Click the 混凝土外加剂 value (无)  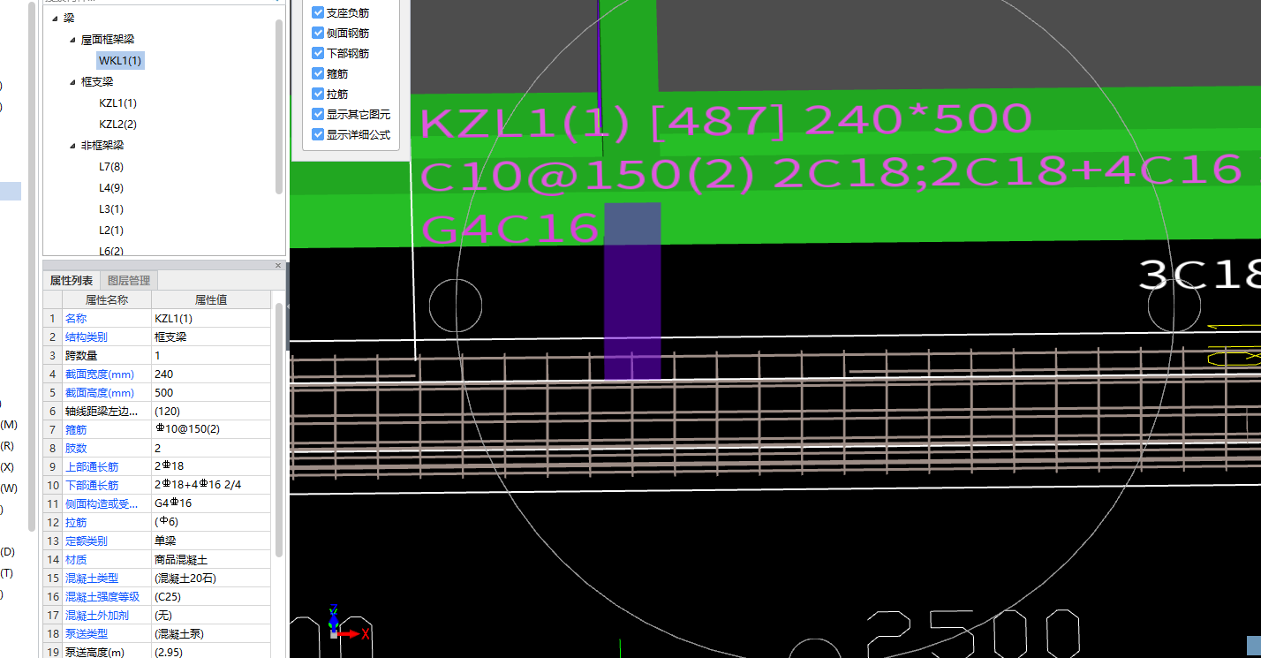pos(211,616)
